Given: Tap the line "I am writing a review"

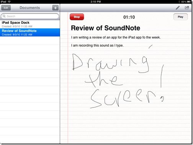Looking at the screenshot, I should coord(116,37).
